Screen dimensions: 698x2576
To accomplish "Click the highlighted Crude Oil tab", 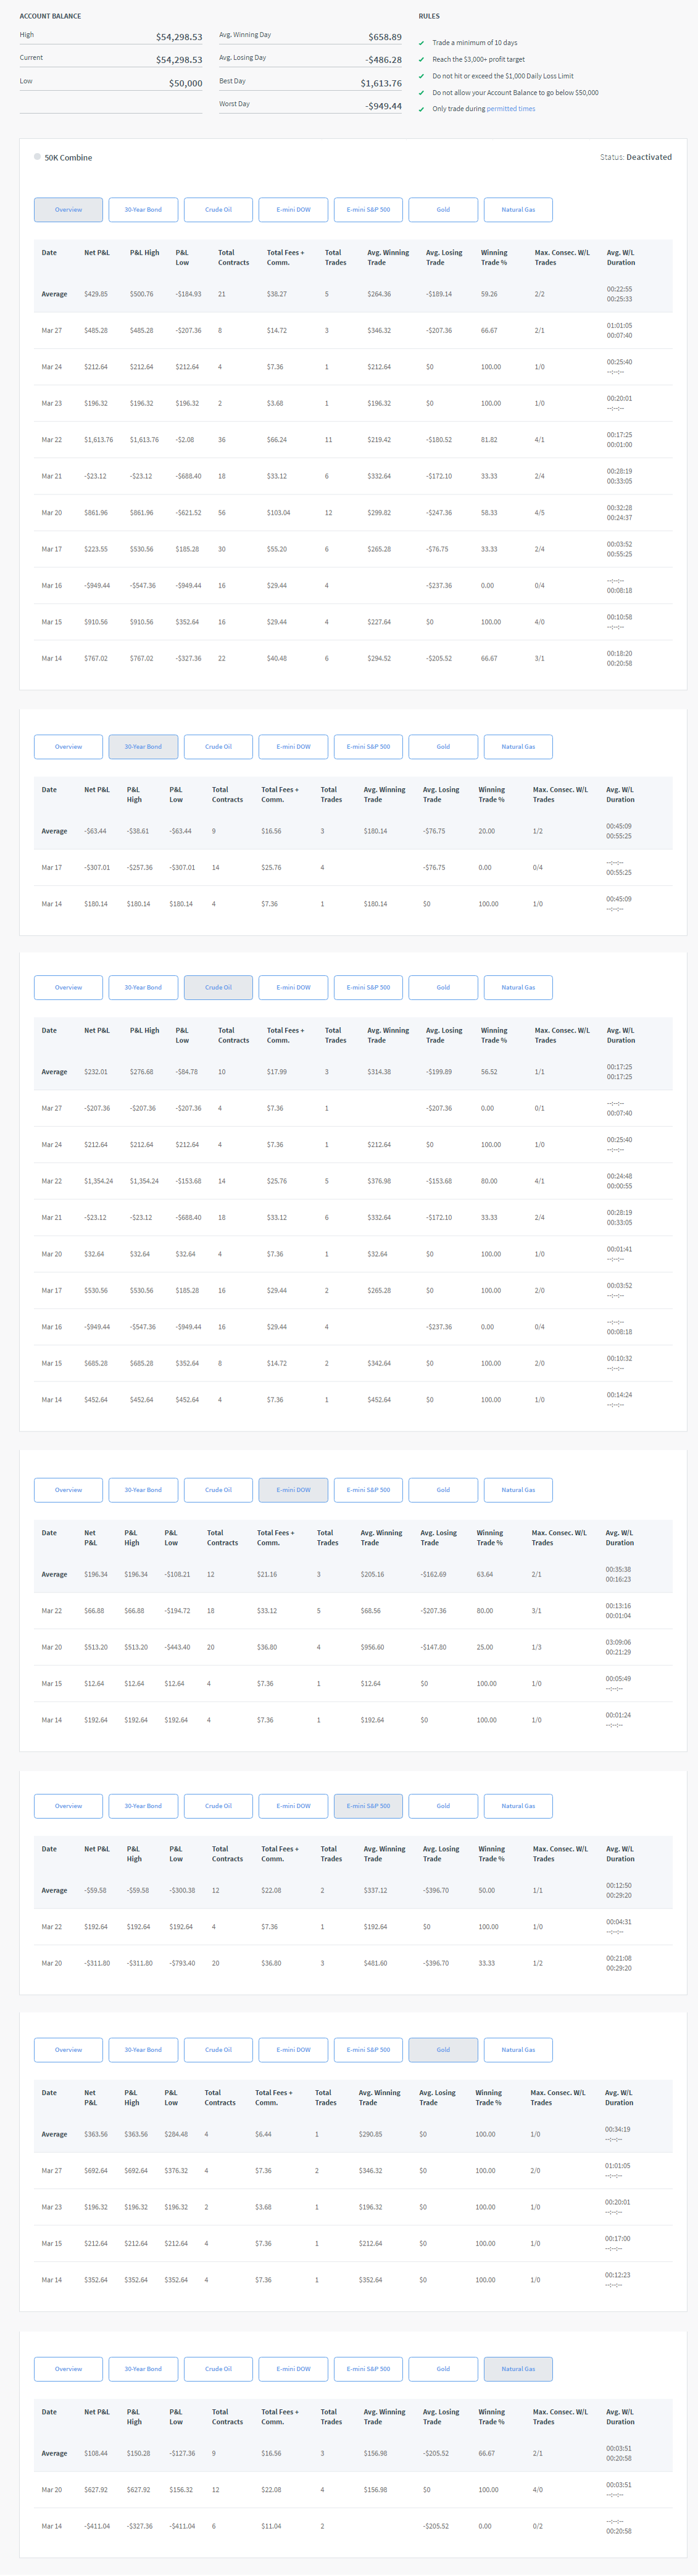I will pos(218,988).
